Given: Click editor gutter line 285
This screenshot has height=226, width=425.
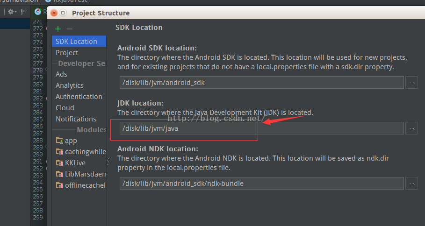Looking at the screenshot, I should [38, 120].
